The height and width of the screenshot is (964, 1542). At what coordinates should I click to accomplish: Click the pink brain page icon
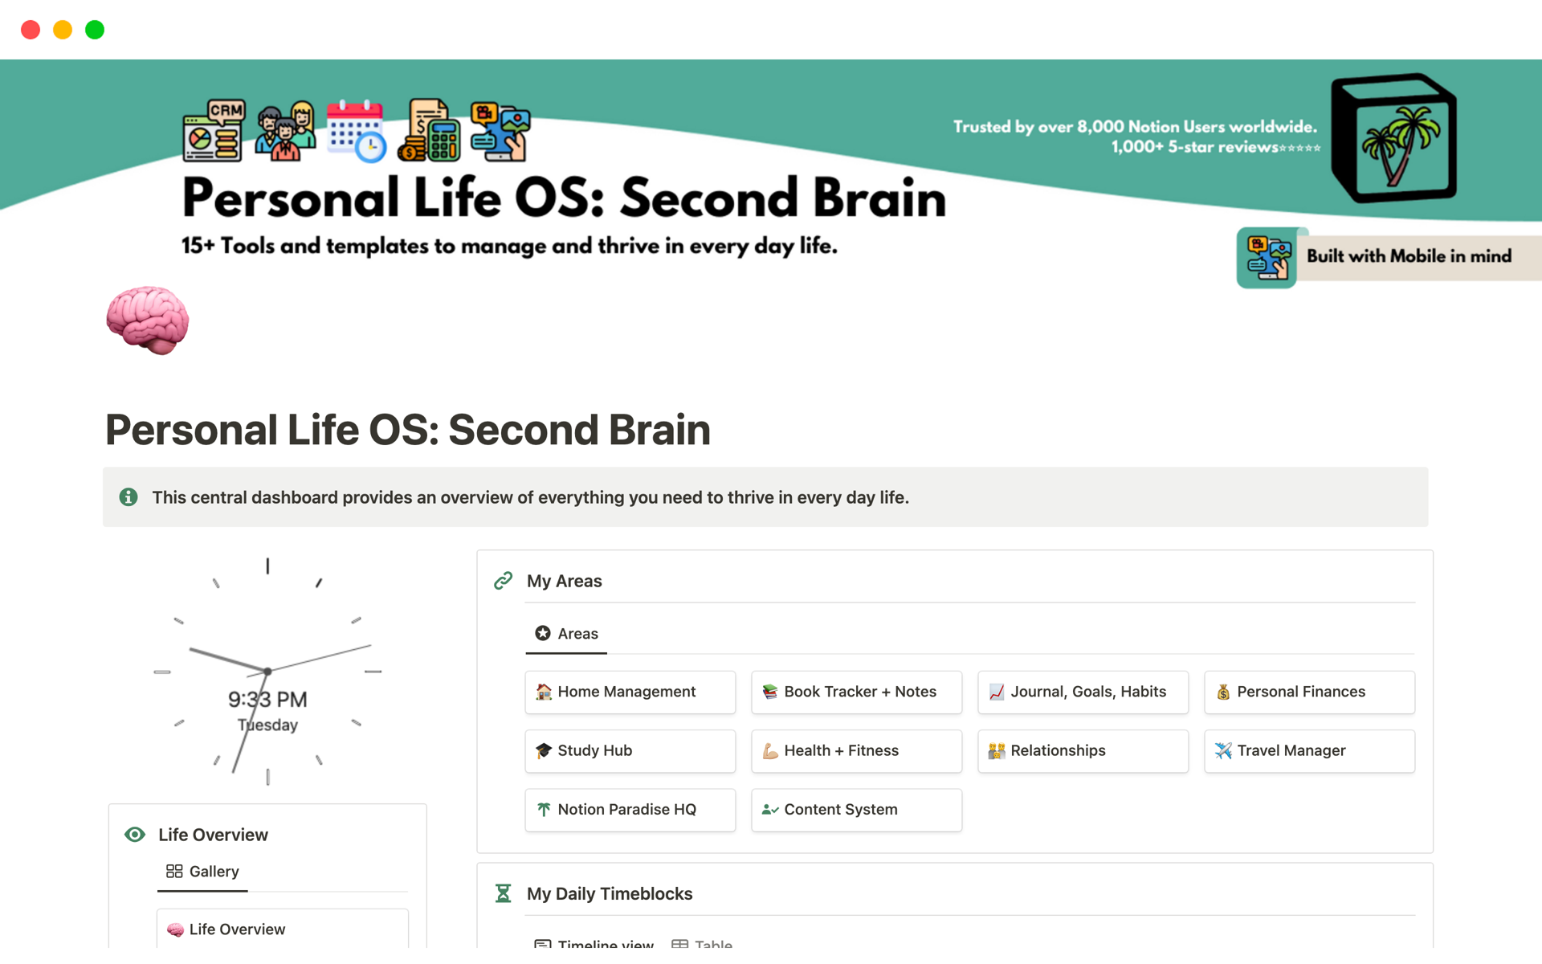148,320
